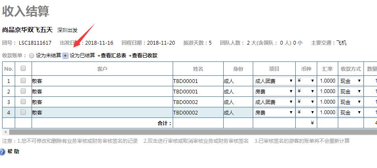Screen dimensions: 377x168
Task: Click the 收款方式 column header
Action: [351, 69]
